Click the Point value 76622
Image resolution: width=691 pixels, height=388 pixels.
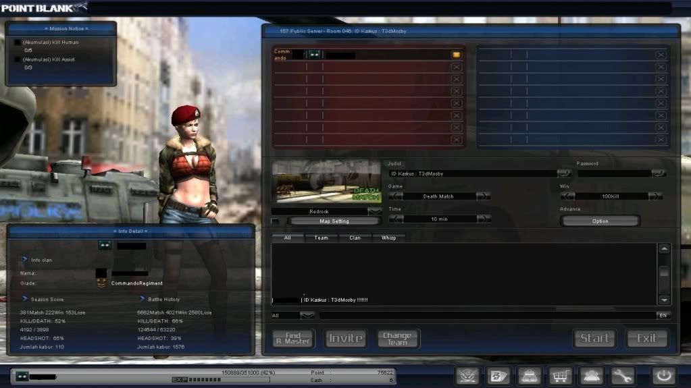click(385, 372)
